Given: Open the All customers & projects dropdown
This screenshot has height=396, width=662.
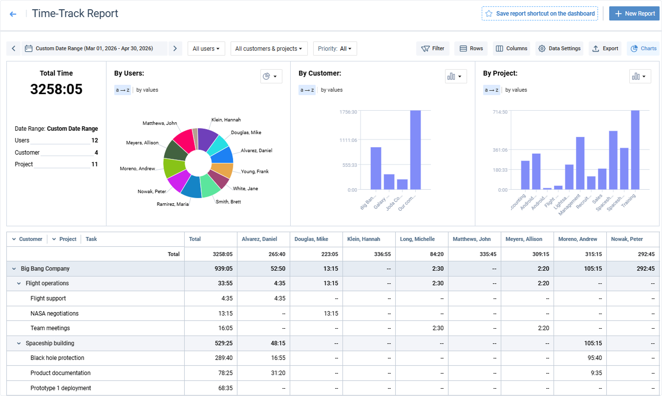Looking at the screenshot, I should pos(269,48).
